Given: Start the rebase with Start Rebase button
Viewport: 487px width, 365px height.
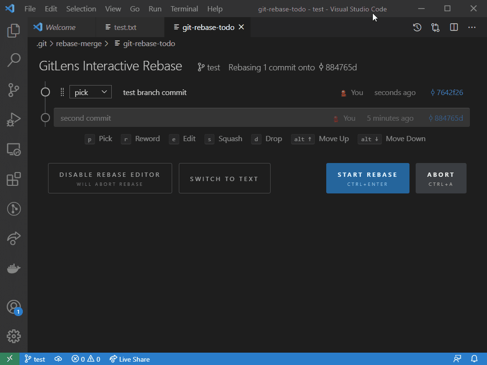Looking at the screenshot, I should (367, 178).
